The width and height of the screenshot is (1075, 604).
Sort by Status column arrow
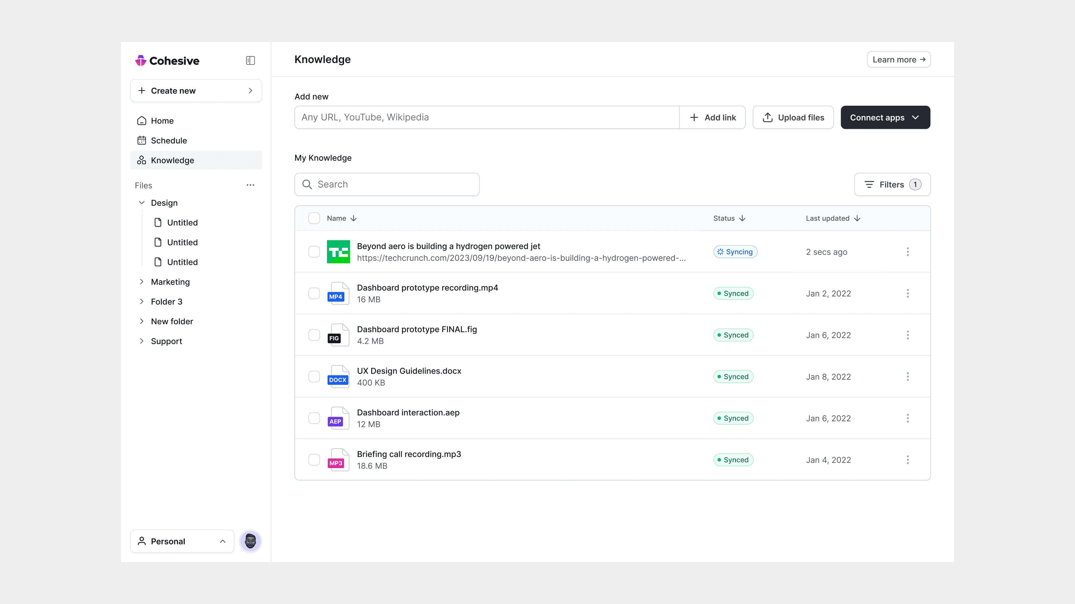coord(742,218)
